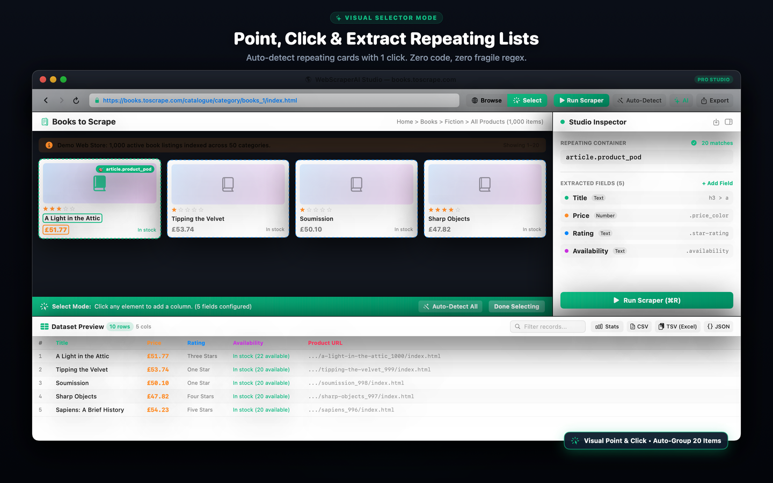Image resolution: width=773 pixels, height=483 pixels.
Task: Click Fiction in the breadcrumb
Action: (x=454, y=122)
